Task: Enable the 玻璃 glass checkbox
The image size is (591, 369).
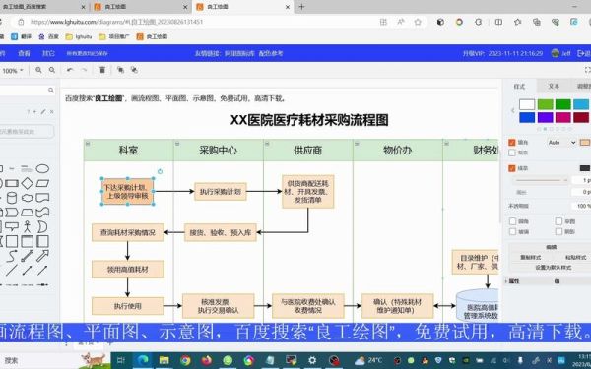Action: (x=512, y=232)
